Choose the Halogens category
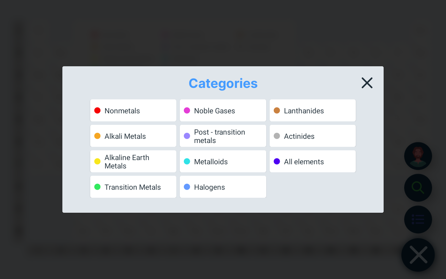Screen dimensions: 446x279 tap(223, 187)
